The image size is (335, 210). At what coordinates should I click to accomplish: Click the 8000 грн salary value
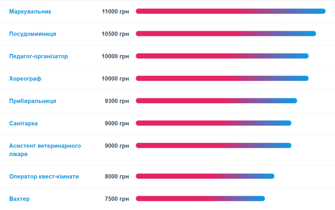pos(117,176)
